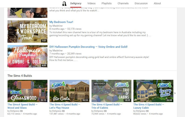Open the Channels tab
The height and width of the screenshot is (117, 185).
click(123, 3)
